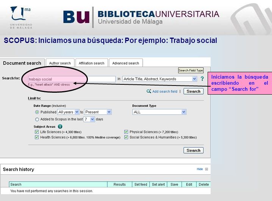Click the Add search field magnifier icon

coord(149,91)
